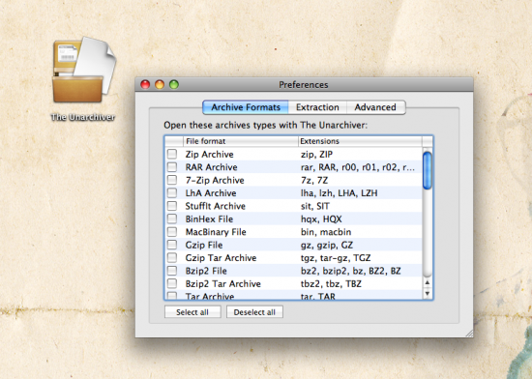Click the 'tbz2, tbz, TBZ' extensions cell

(x=331, y=283)
